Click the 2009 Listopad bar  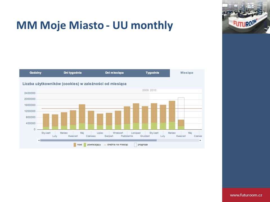point(136,116)
